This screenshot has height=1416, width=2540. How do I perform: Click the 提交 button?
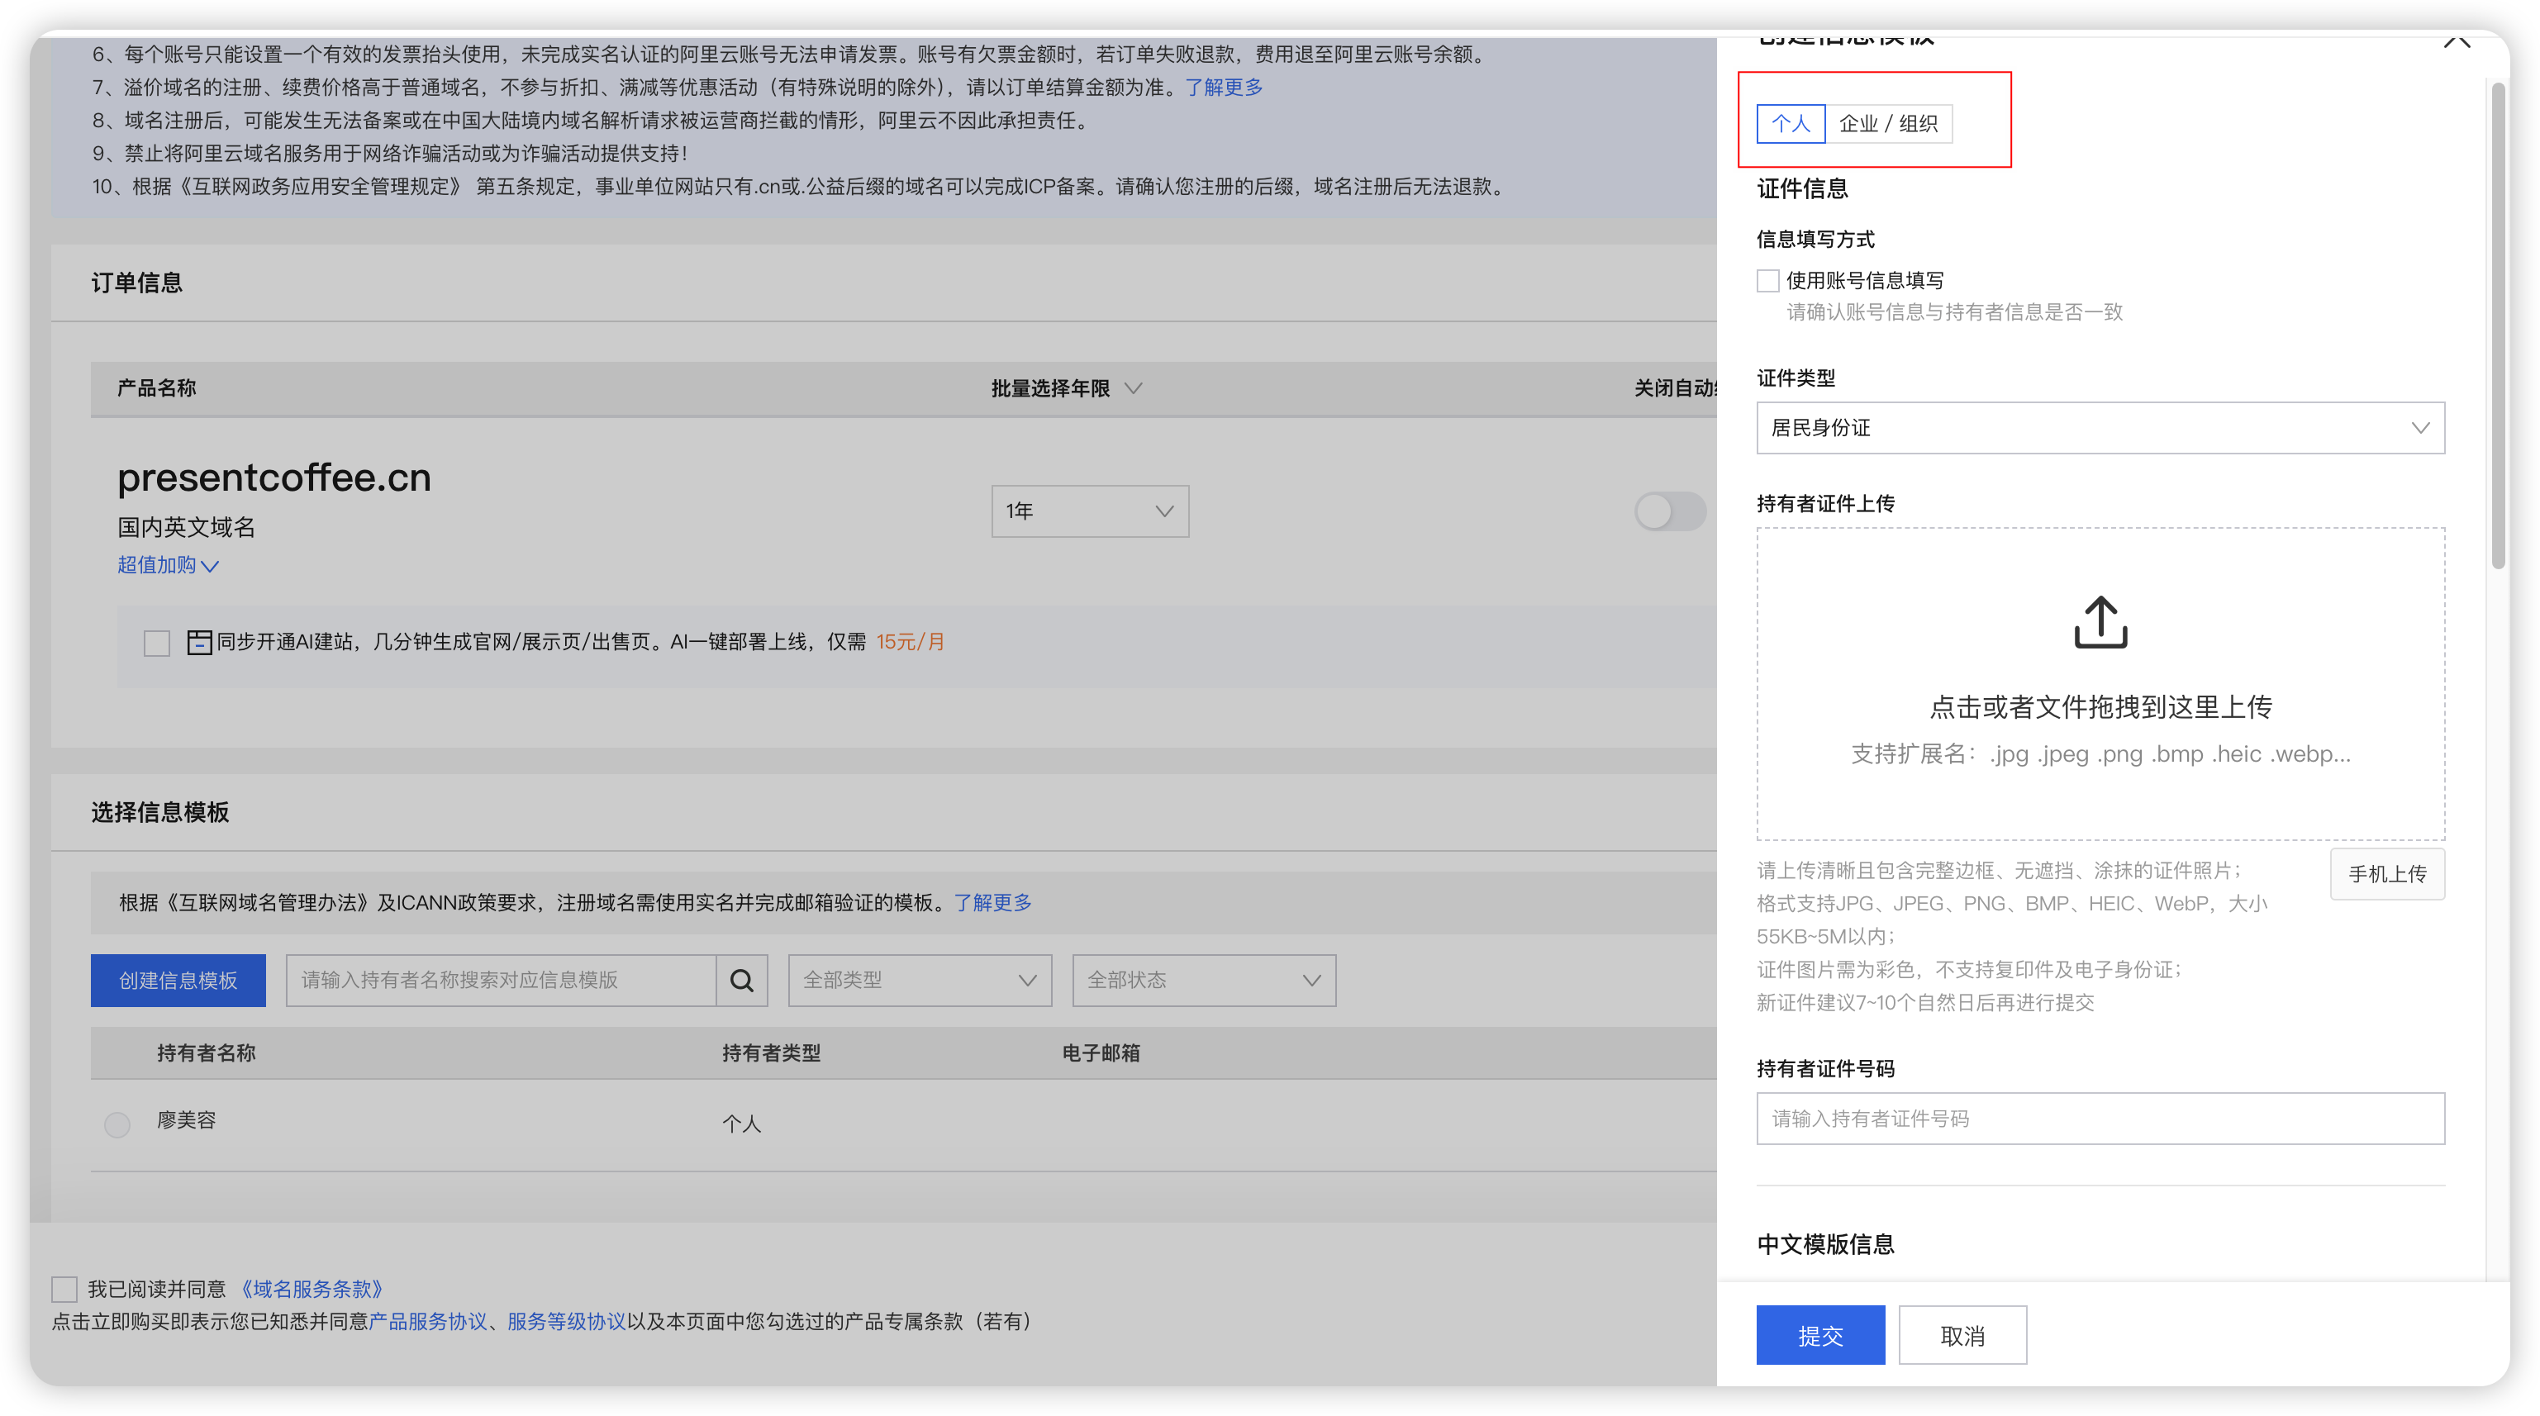1820,1335
